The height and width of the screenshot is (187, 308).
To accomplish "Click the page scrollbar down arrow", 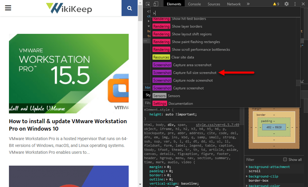I will pos(140,184).
